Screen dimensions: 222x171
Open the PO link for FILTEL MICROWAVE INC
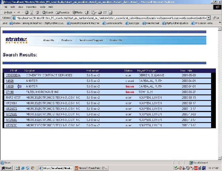click(x=10, y=92)
